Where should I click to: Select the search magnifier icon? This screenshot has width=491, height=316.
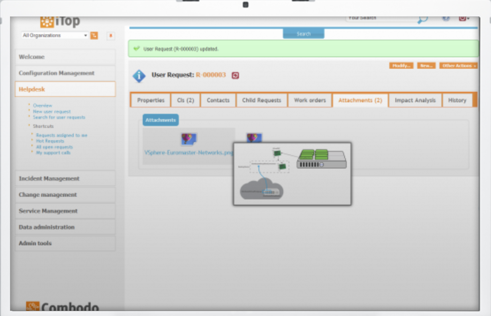(x=423, y=18)
